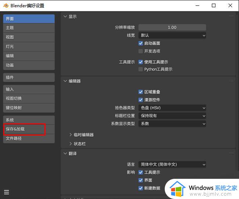Toggle the 工具提示 translation checkbox under 影响

(140, 172)
